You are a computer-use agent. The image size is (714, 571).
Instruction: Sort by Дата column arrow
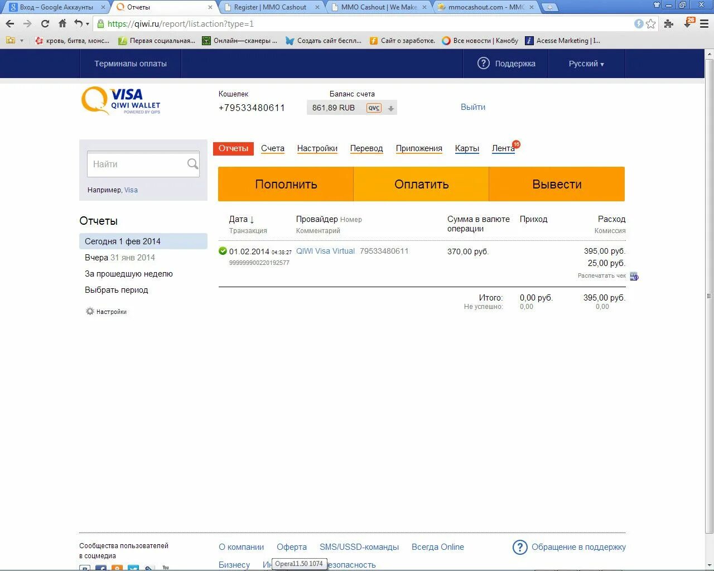252,220
